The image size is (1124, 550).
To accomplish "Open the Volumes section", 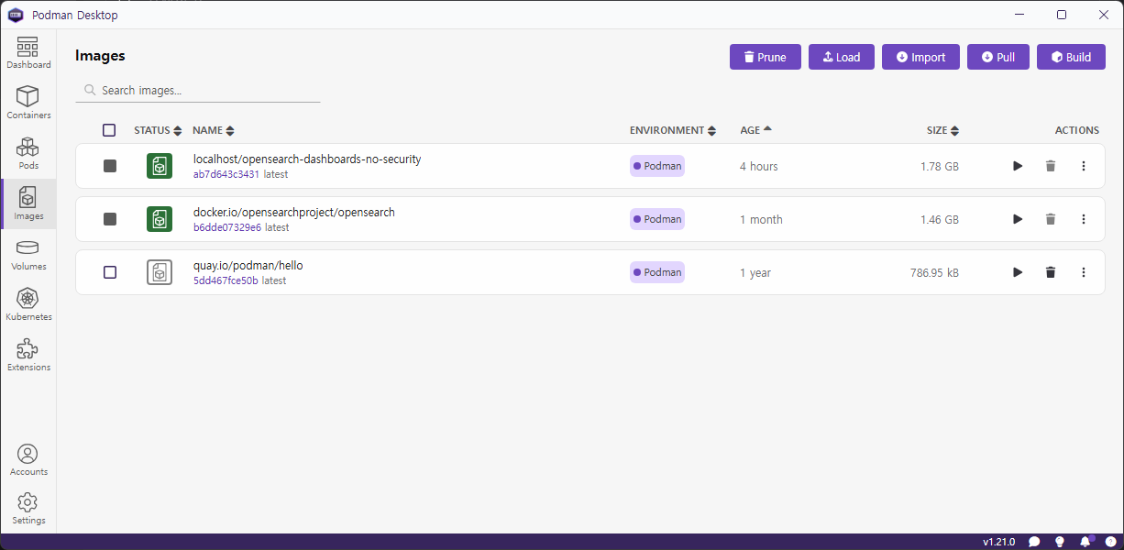I will click(28, 255).
